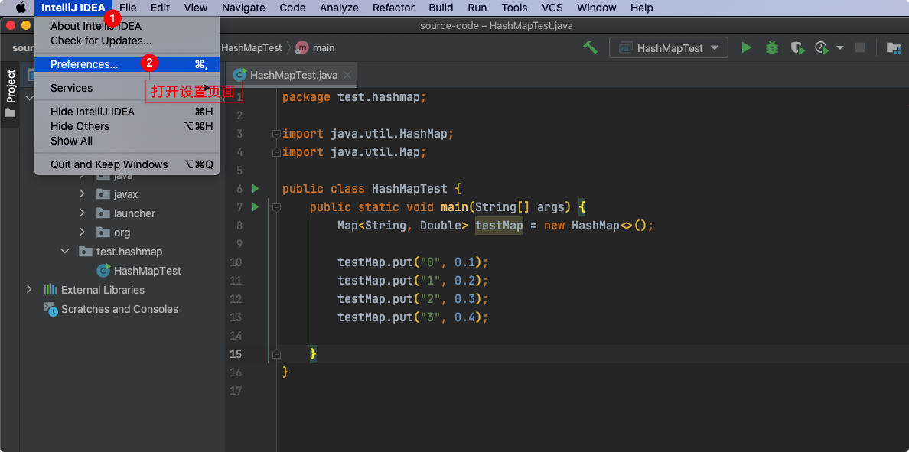The height and width of the screenshot is (452, 909).
Task: Click the Scratches and Consoles icon
Action: click(x=51, y=309)
